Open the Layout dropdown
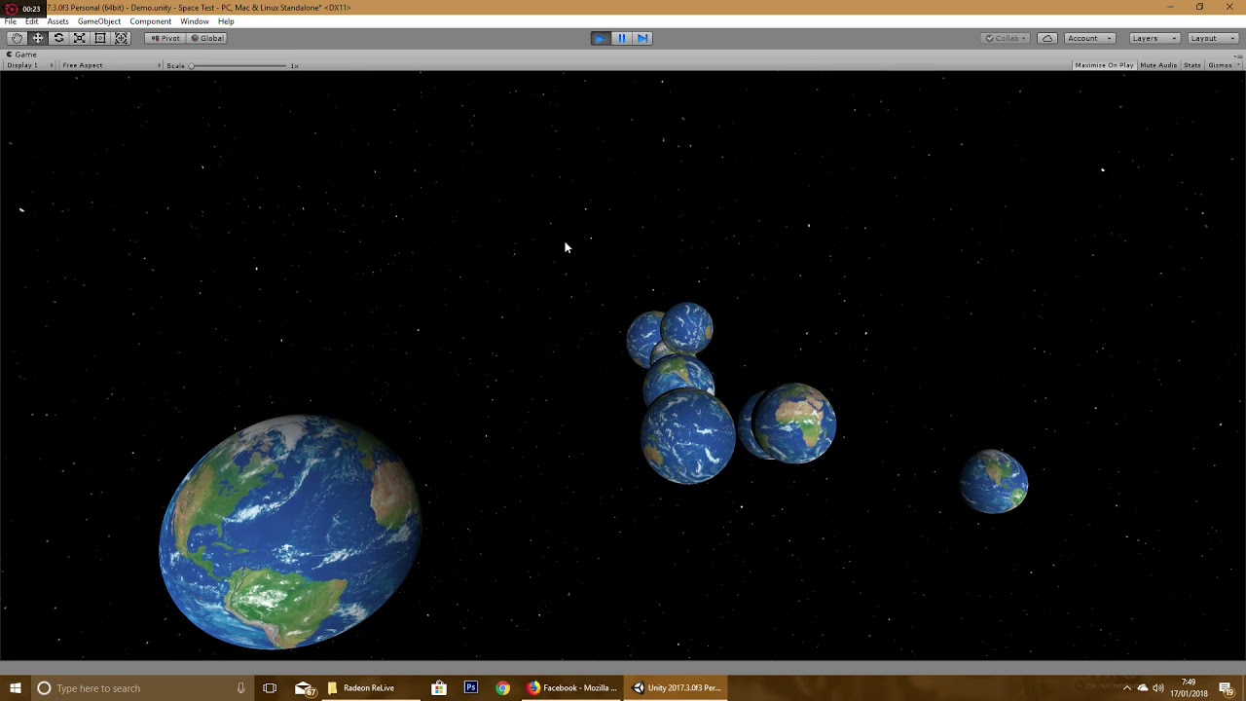Screen dimensions: 1246x701 (1212, 38)
